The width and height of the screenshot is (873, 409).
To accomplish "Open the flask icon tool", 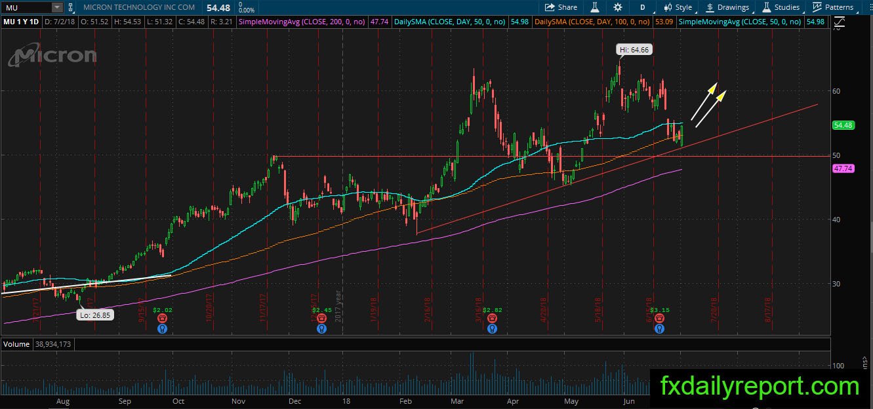I will [x=594, y=7].
